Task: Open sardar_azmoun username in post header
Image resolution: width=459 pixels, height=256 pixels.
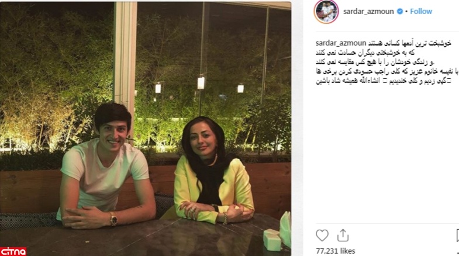Action: click(368, 12)
